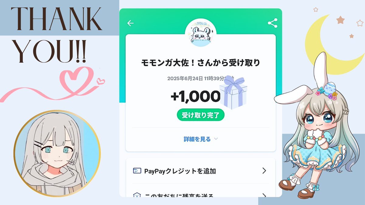Select PayPayクレジットを追加 menu row
The image size is (365, 205).
(x=201, y=171)
